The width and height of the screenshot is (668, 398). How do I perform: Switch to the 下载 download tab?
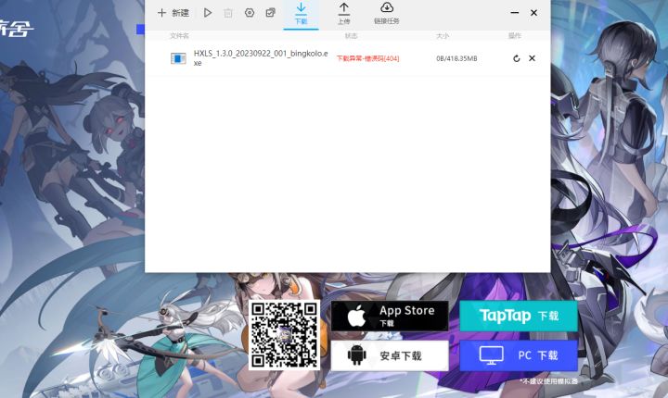(301, 14)
